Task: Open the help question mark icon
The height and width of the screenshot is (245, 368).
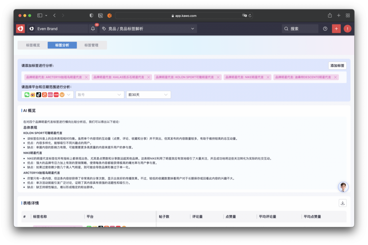Action: click(325, 29)
